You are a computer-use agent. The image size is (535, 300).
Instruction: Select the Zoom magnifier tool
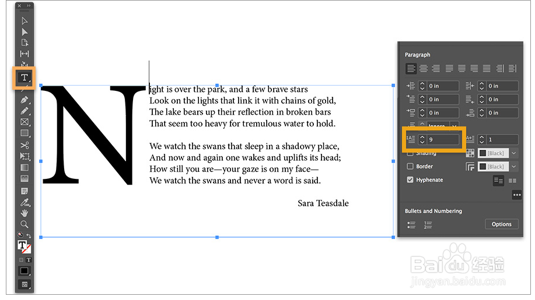tap(25, 224)
